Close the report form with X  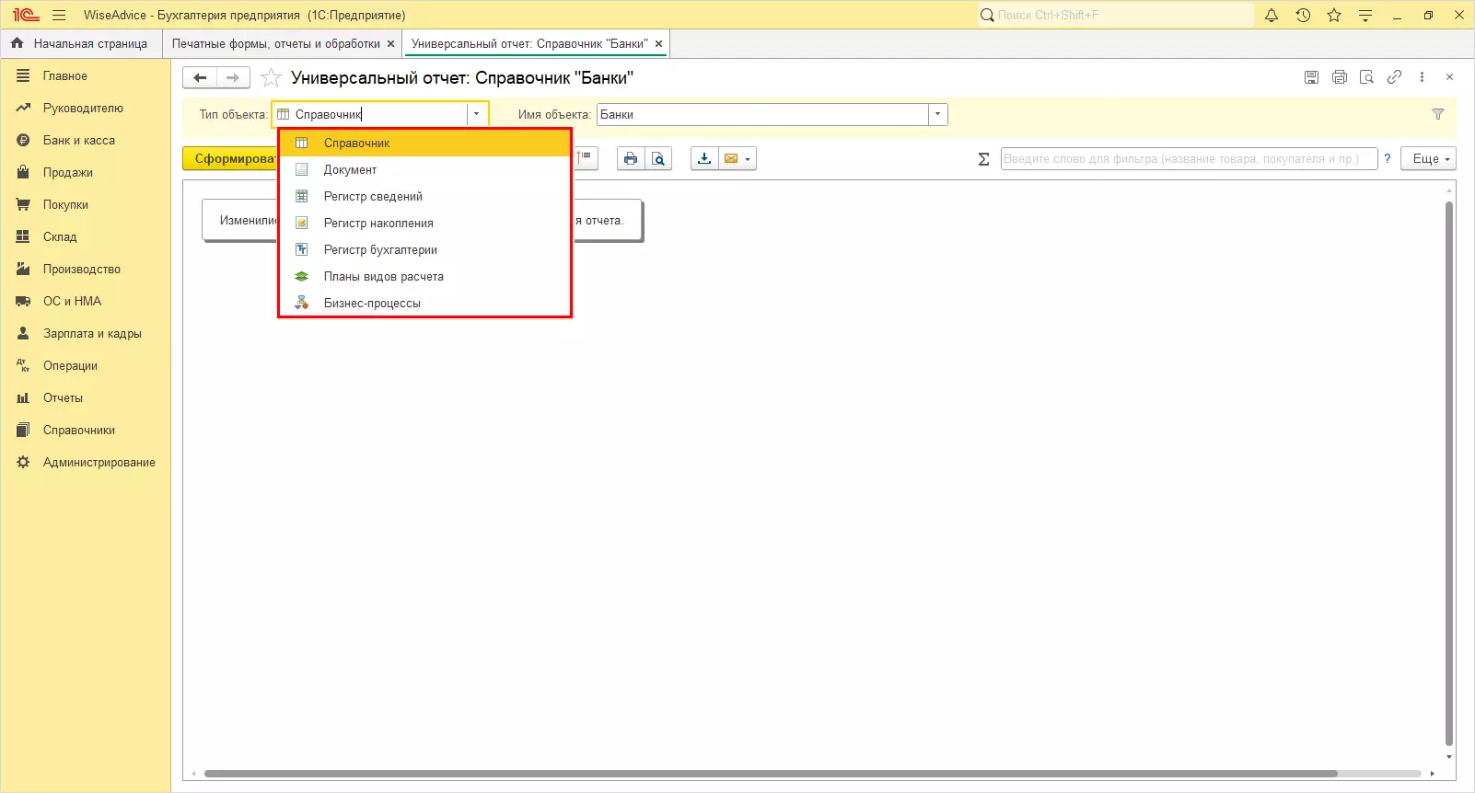(x=1449, y=77)
